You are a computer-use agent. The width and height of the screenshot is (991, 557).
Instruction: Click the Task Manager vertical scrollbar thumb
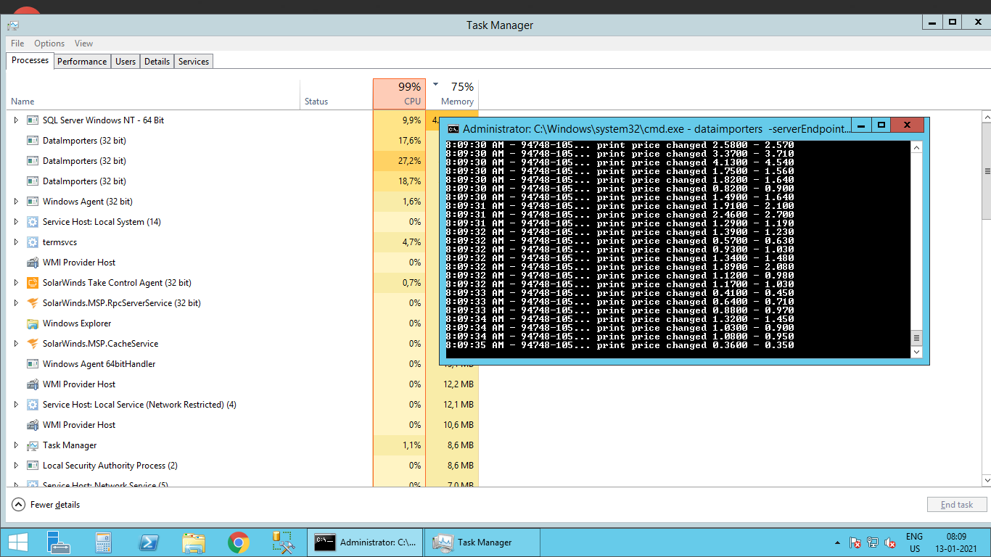pos(986,170)
